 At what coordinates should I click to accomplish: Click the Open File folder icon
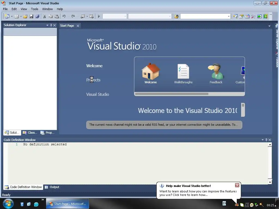click(25, 16)
